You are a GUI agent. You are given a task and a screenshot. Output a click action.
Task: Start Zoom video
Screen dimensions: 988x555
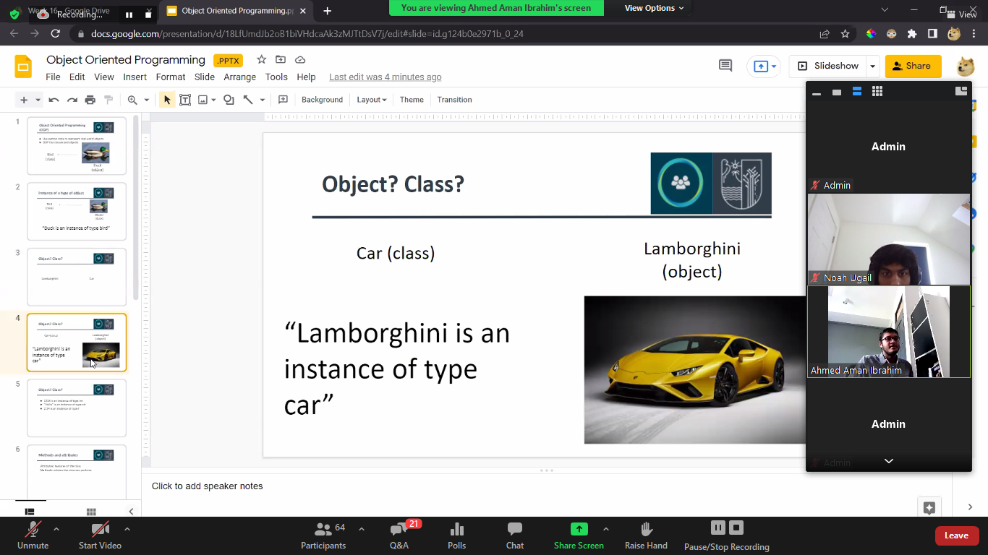point(100,536)
